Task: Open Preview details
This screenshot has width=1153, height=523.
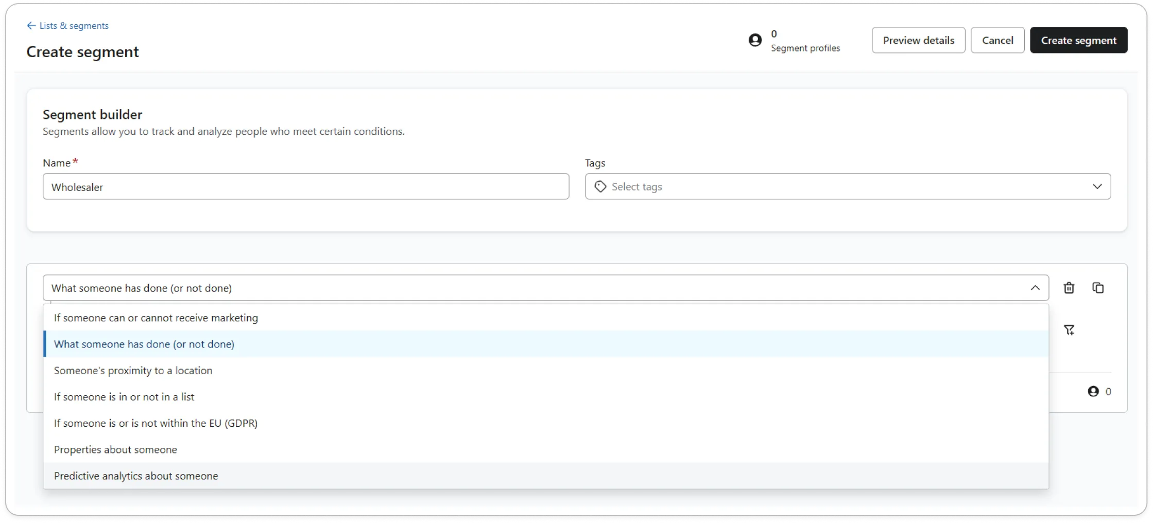Action: pyautogui.click(x=918, y=40)
